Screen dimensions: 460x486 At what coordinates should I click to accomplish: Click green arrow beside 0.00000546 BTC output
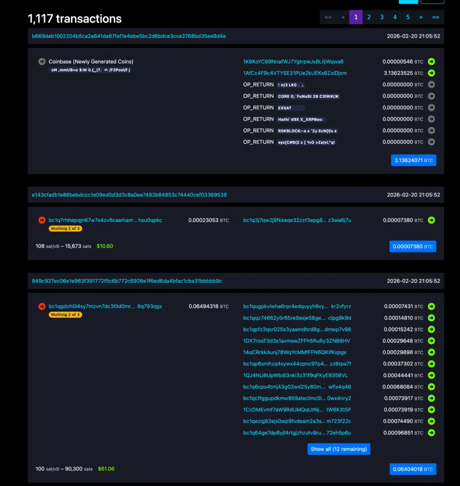pos(431,62)
